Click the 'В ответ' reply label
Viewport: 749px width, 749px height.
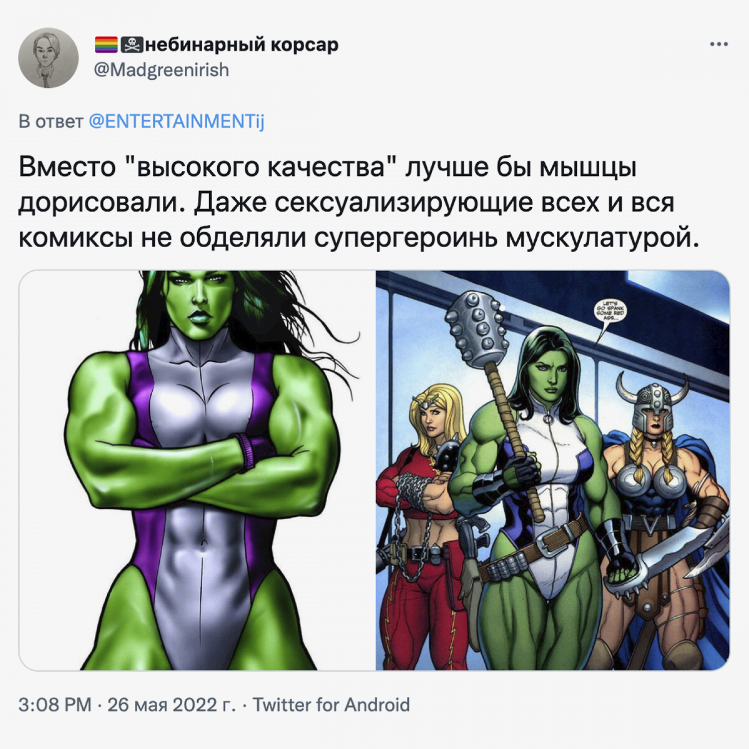coord(51,121)
